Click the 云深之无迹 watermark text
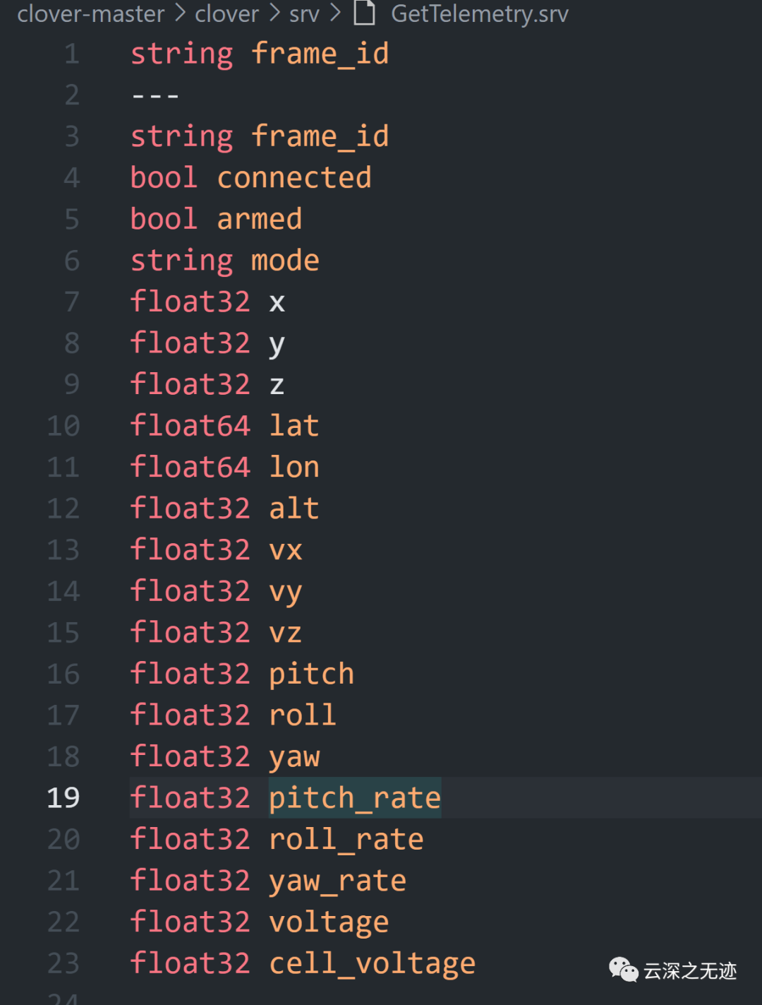This screenshot has height=1005, width=762. (689, 971)
